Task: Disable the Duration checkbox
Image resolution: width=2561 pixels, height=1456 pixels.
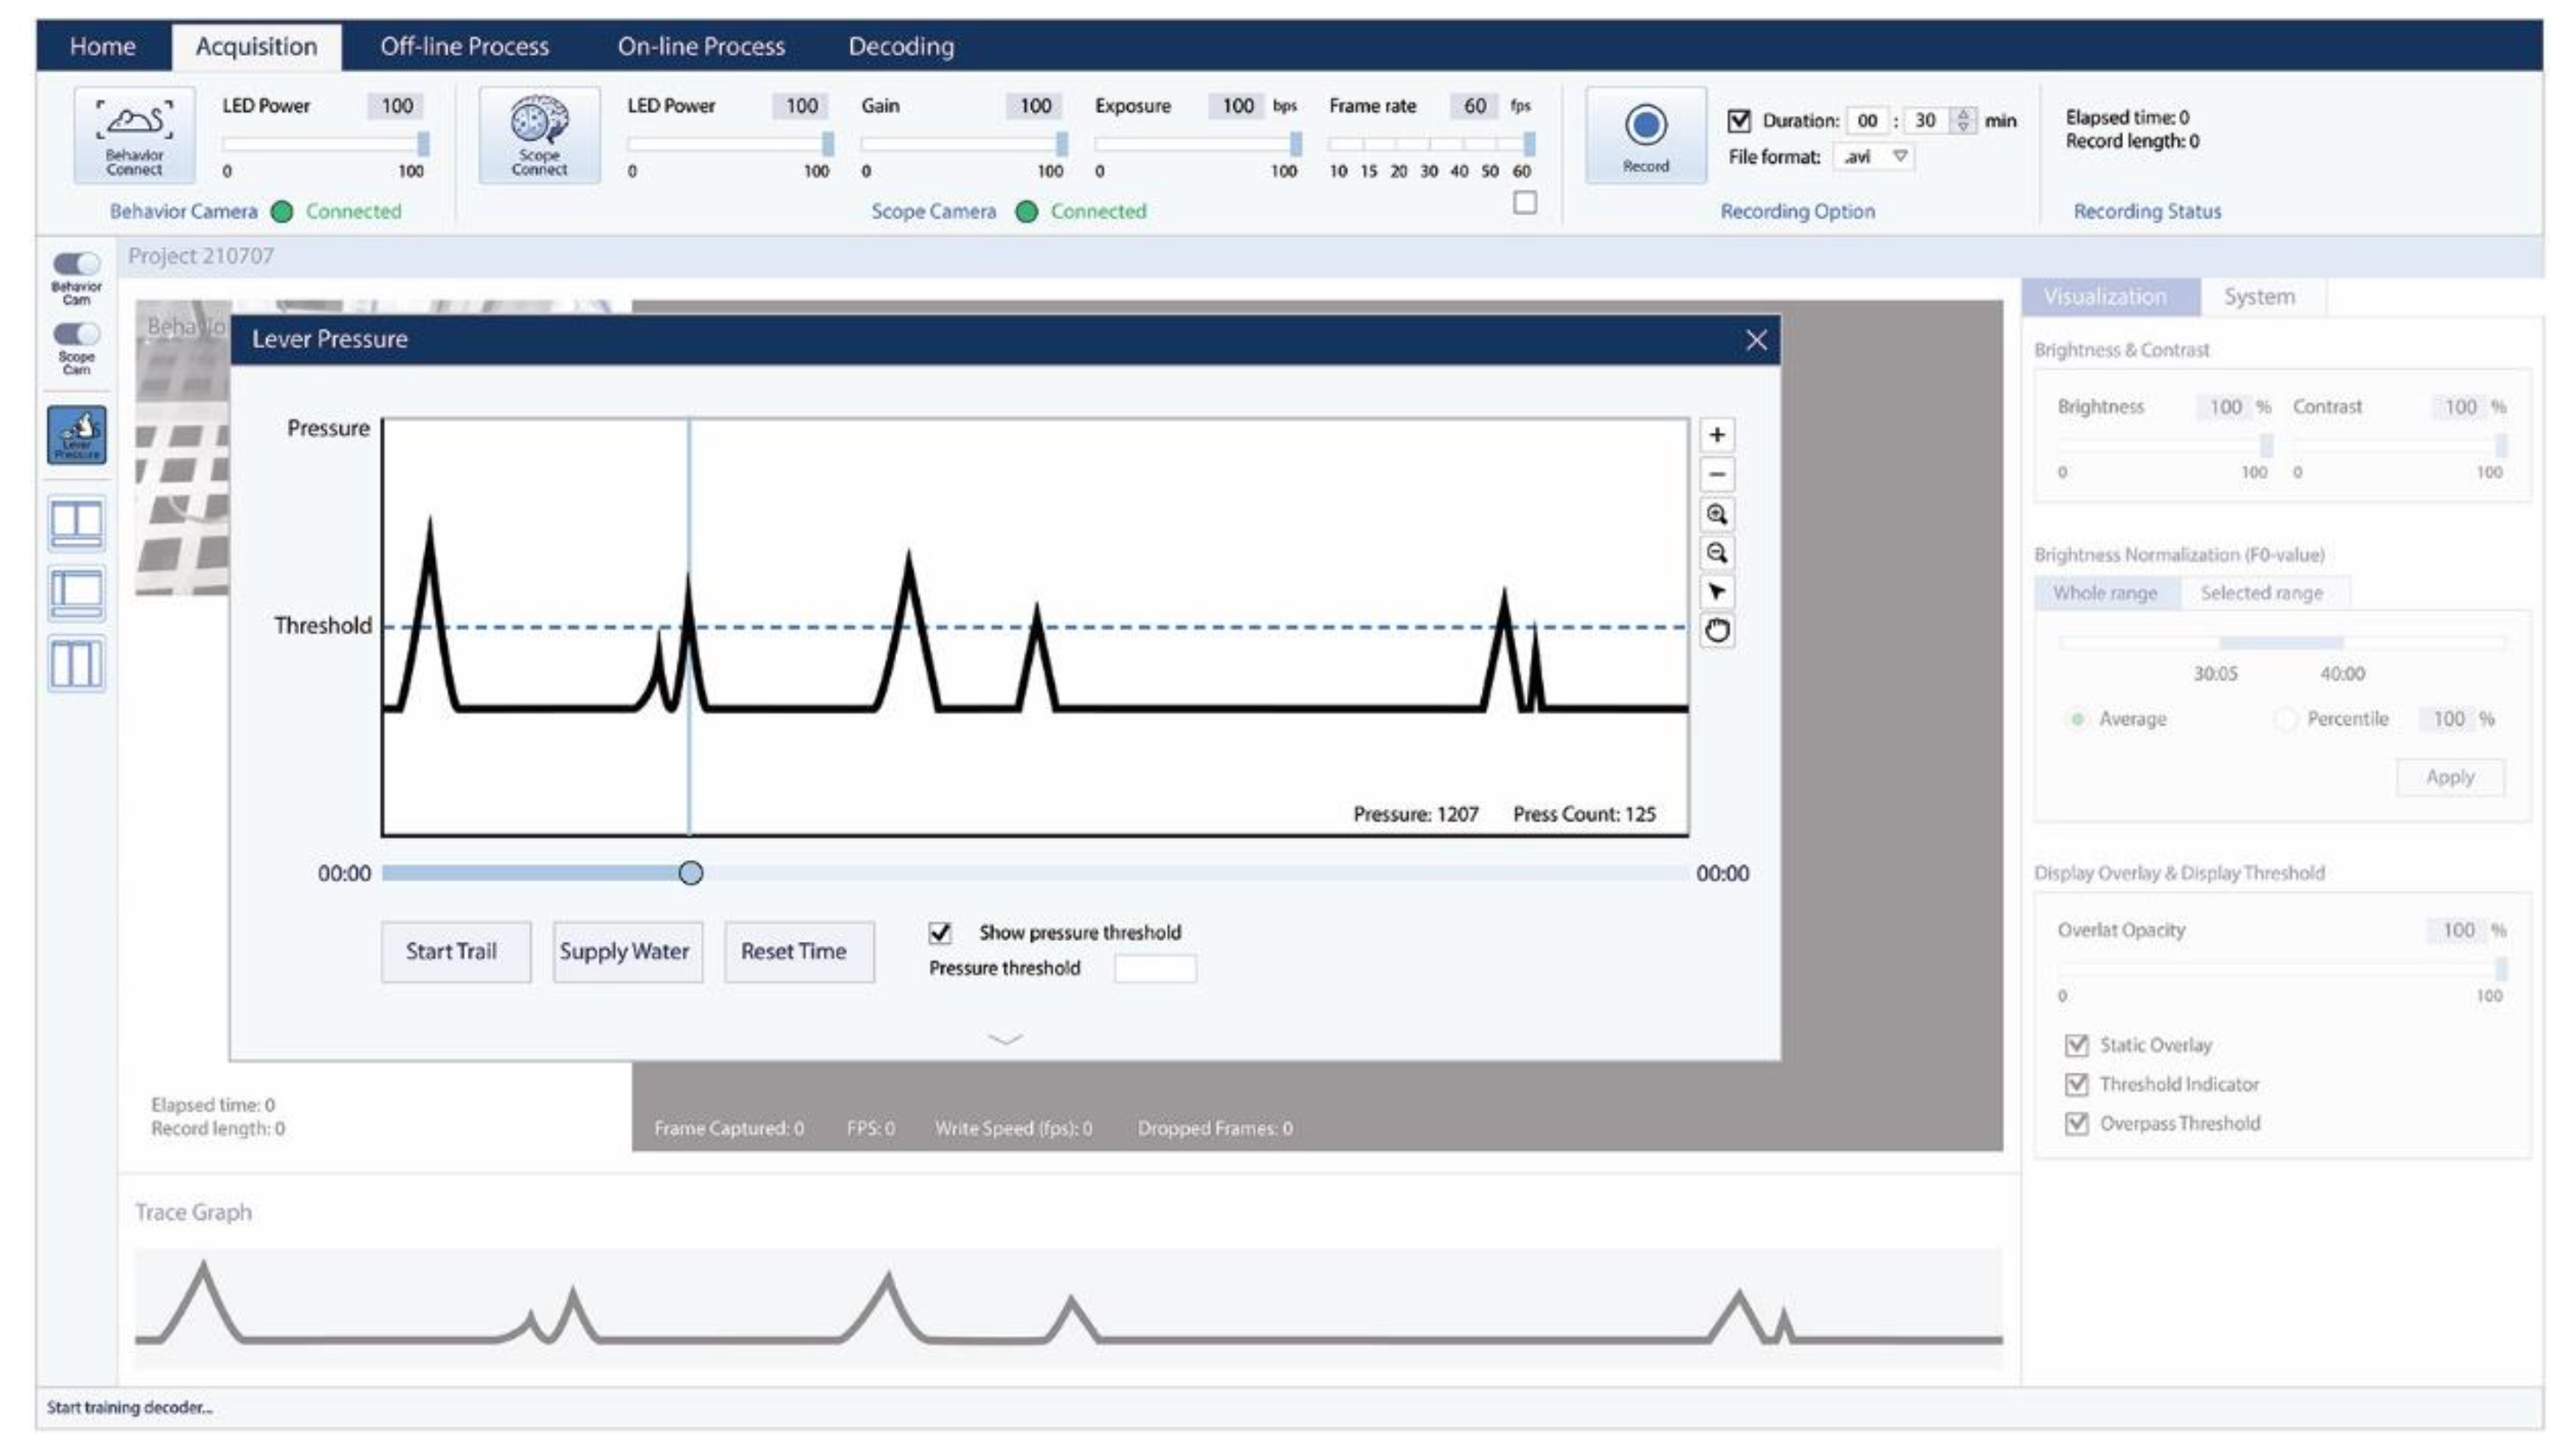Action: [1738, 121]
